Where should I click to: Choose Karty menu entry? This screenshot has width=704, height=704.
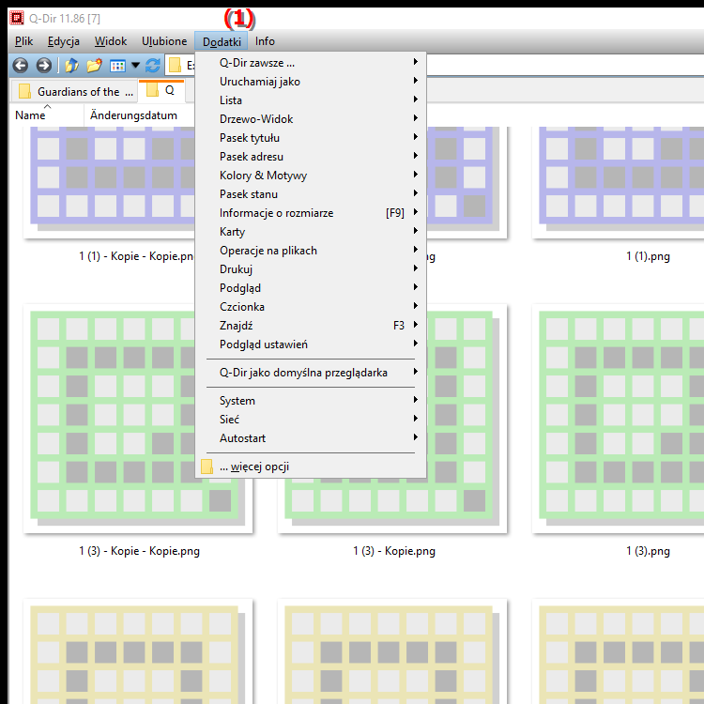(x=311, y=232)
